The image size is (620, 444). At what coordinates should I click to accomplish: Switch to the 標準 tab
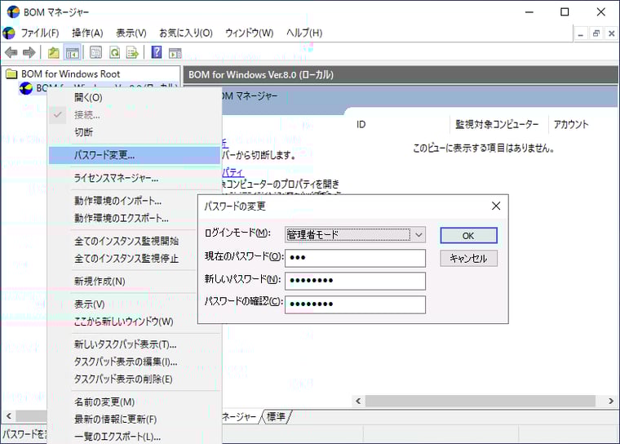pyautogui.click(x=277, y=417)
